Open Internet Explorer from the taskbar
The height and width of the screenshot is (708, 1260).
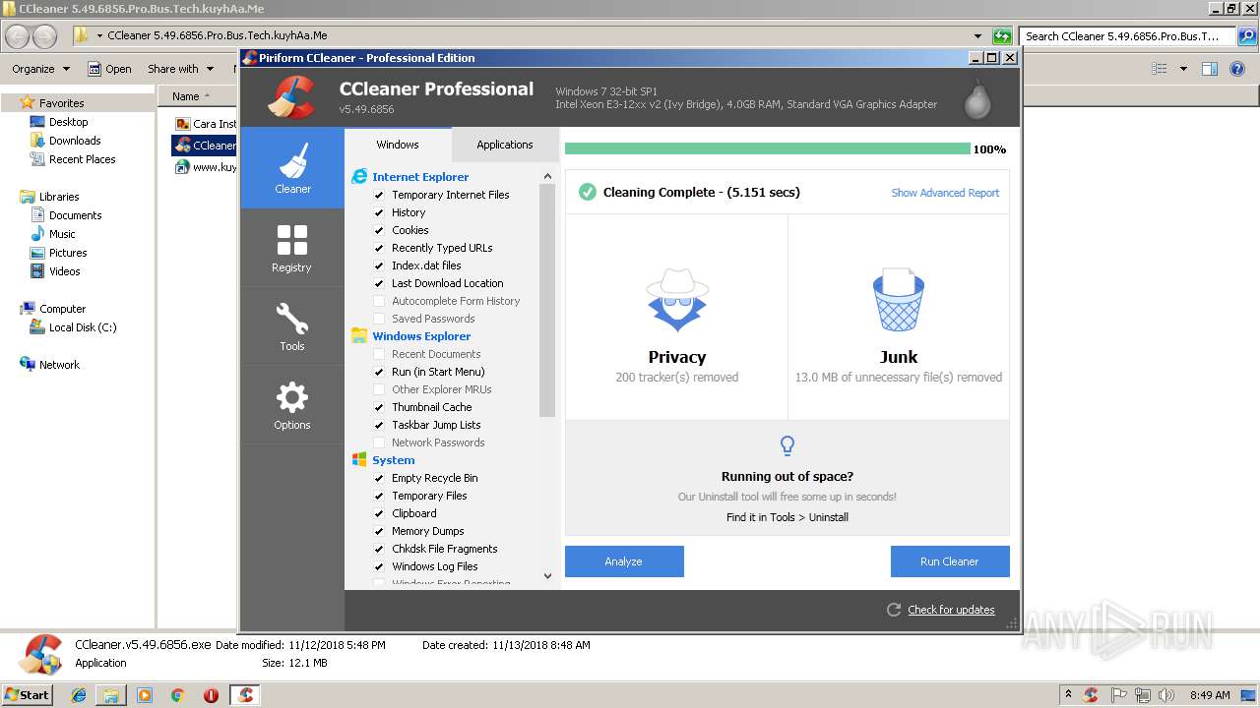79,695
